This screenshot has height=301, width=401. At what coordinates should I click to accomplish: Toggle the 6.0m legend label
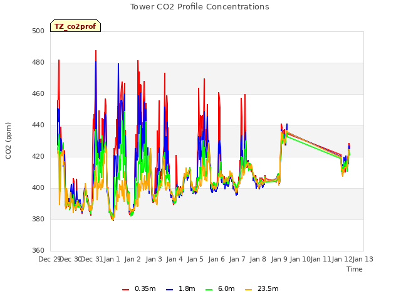(x=226, y=288)
